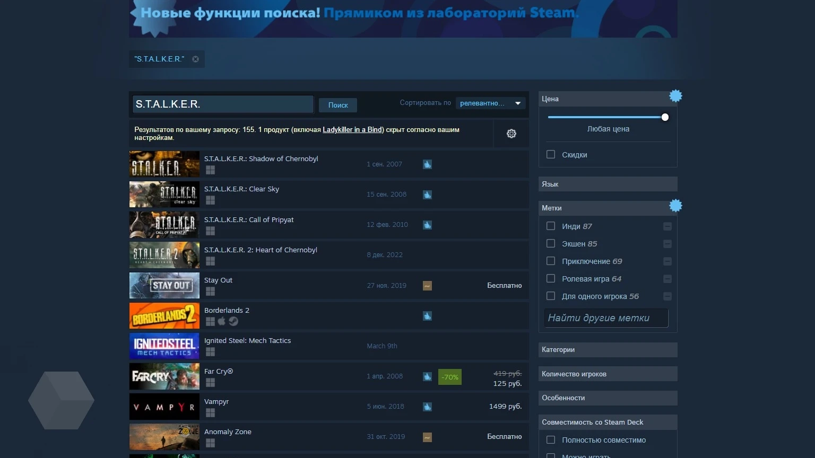This screenshot has height=458, width=815.
Task: Check the Инди tag filter
Action: [551, 226]
